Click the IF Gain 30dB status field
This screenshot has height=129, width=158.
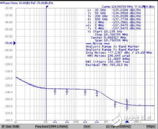pyautogui.click(x=10, y=126)
